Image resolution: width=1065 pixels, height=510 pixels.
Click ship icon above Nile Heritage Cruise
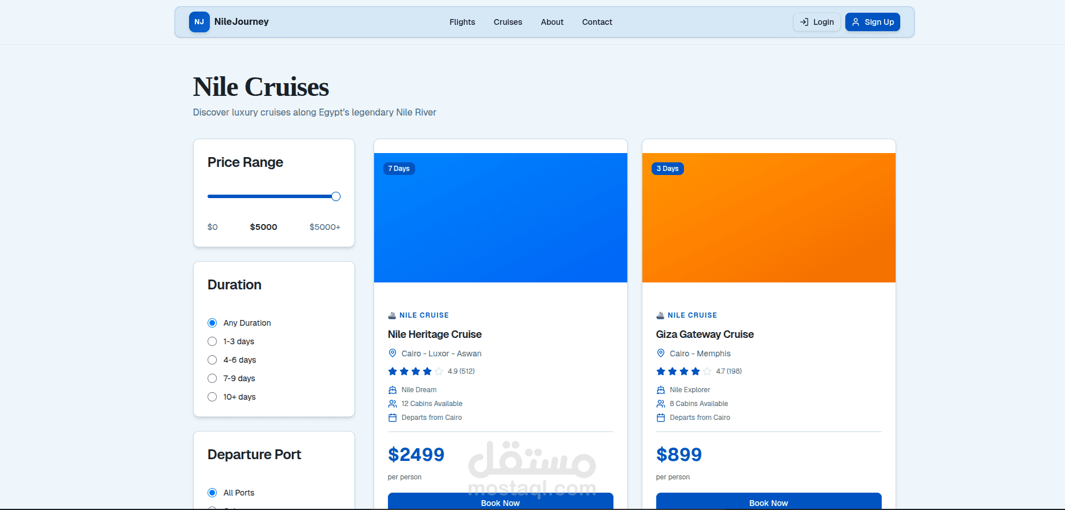click(x=392, y=315)
